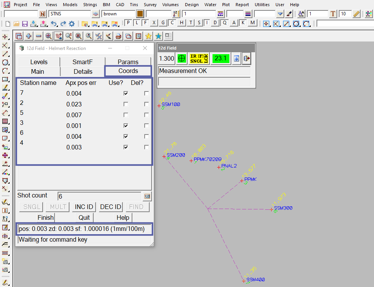The image size is (374, 287).
Task: Switch to the Levels tab
Action: pos(39,62)
